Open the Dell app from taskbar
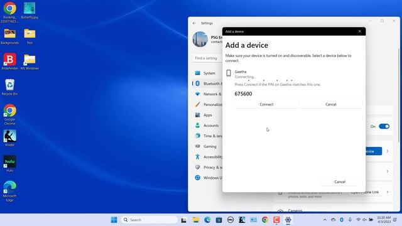402x226 pixels. click(231, 220)
